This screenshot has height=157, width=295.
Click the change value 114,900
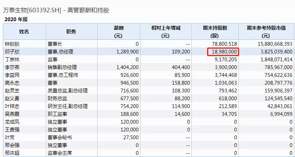click(181, 107)
